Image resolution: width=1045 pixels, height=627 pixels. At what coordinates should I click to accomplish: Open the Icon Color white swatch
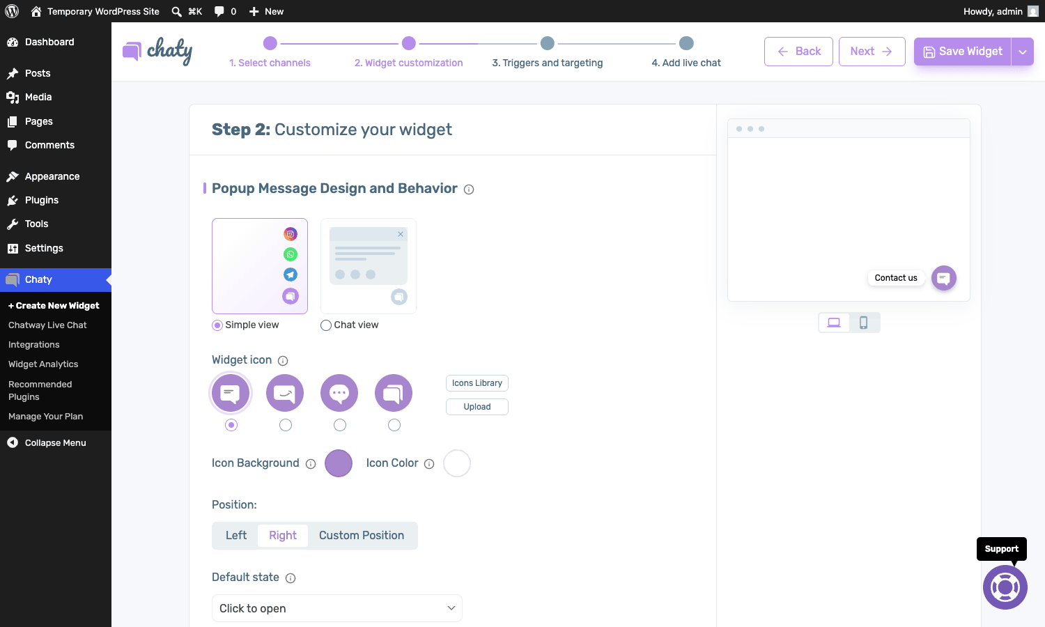(x=457, y=463)
